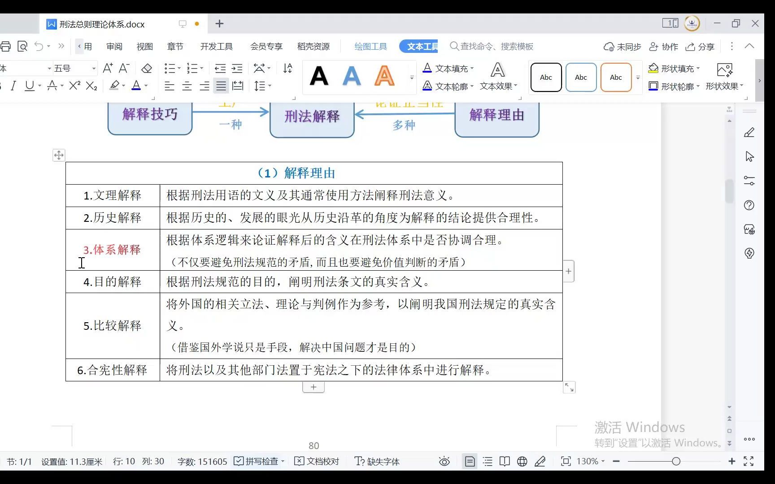The image size is (775, 484).
Task: Apply highlight color marker
Action: pyautogui.click(x=115, y=85)
